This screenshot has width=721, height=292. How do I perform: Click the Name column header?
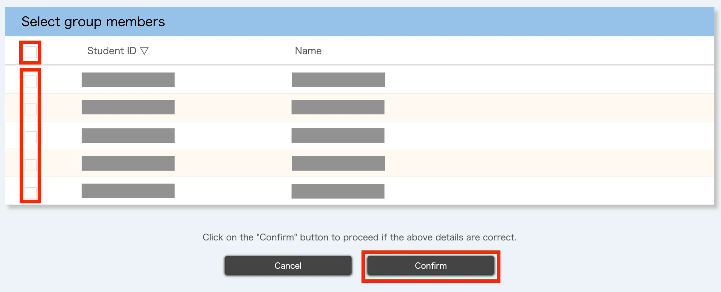308,51
